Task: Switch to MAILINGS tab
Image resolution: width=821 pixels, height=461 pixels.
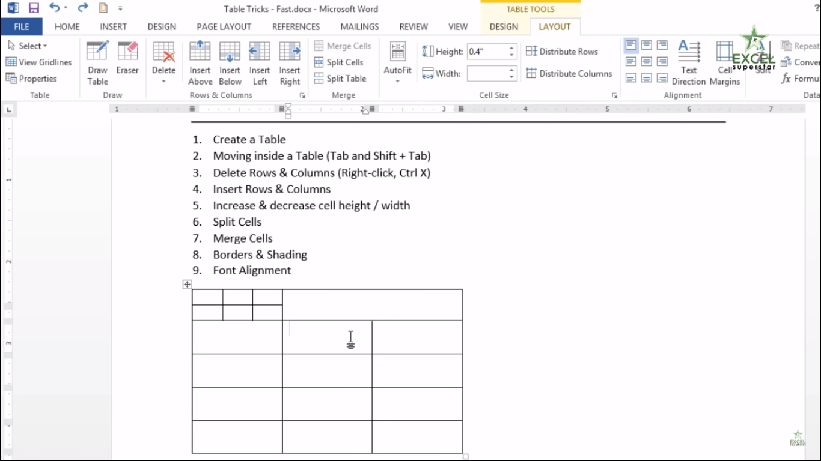Action: tap(359, 27)
